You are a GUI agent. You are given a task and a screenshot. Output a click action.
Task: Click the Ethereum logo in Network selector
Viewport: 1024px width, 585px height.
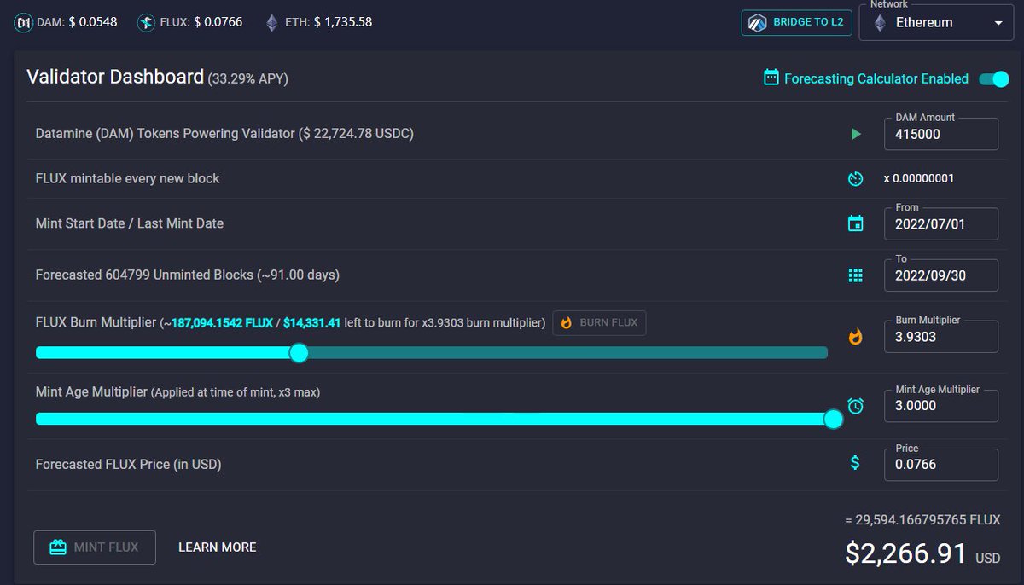click(880, 23)
